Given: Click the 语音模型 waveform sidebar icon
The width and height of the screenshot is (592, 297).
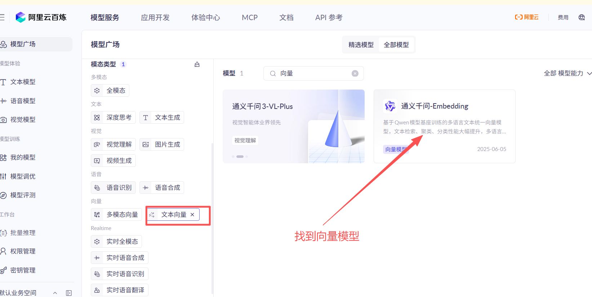Looking at the screenshot, I should [x=3, y=101].
